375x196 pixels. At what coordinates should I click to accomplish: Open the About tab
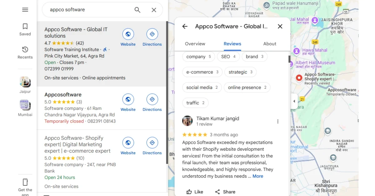(270, 44)
